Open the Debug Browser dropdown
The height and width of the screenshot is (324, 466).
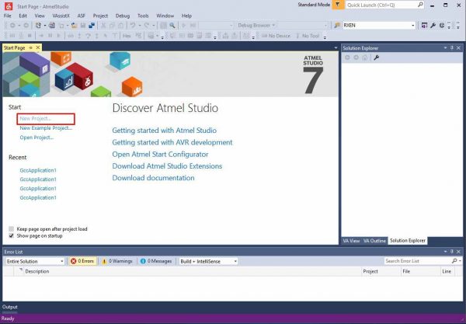[x=256, y=26]
